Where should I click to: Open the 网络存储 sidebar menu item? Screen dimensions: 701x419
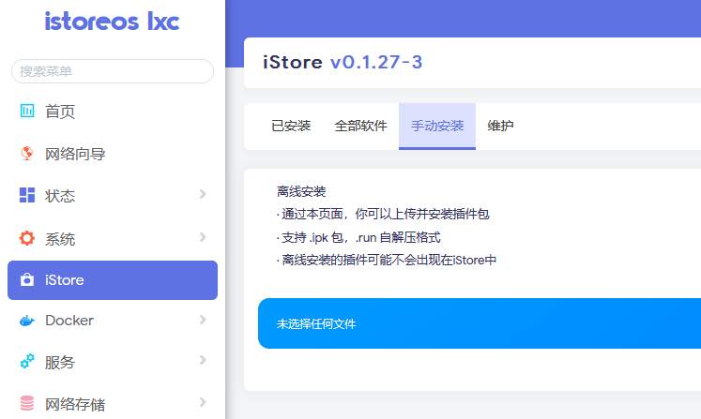pos(113,404)
